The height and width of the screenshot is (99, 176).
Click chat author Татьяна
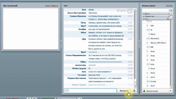[82, 75]
